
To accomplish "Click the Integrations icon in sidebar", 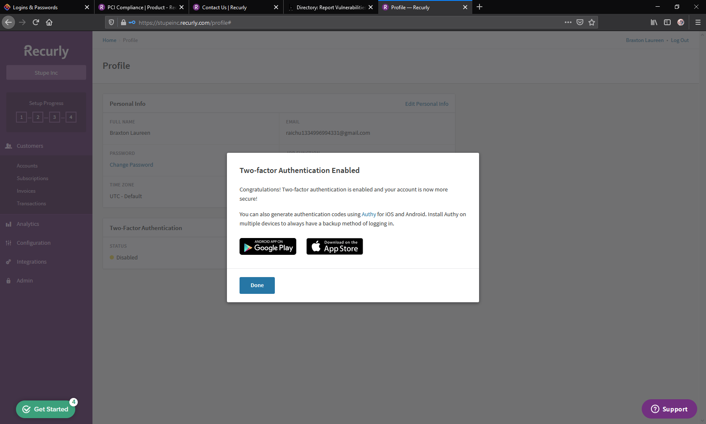I will click(8, 262).
